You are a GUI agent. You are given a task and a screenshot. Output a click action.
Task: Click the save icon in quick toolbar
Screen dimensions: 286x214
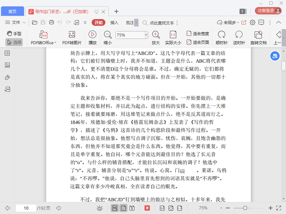pos(43,22)
